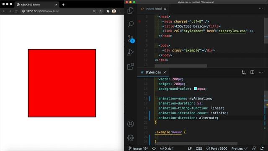Open the Extensions view

(130, 66)
